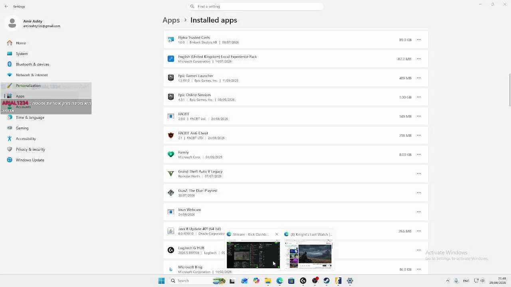511x287 pixels.
Task: Click the Family green heart icon
Action: point(171,155)
